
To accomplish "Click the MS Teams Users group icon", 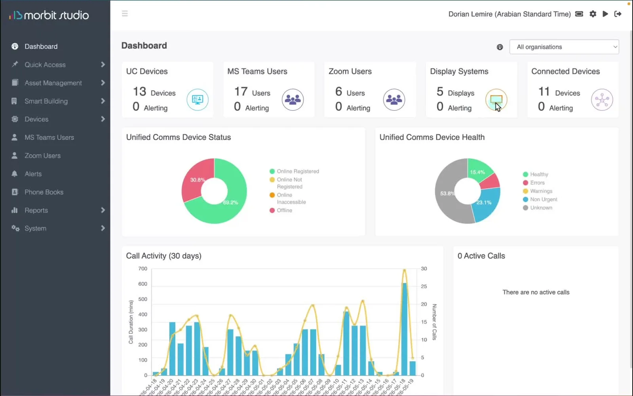I will click(293, 99).
